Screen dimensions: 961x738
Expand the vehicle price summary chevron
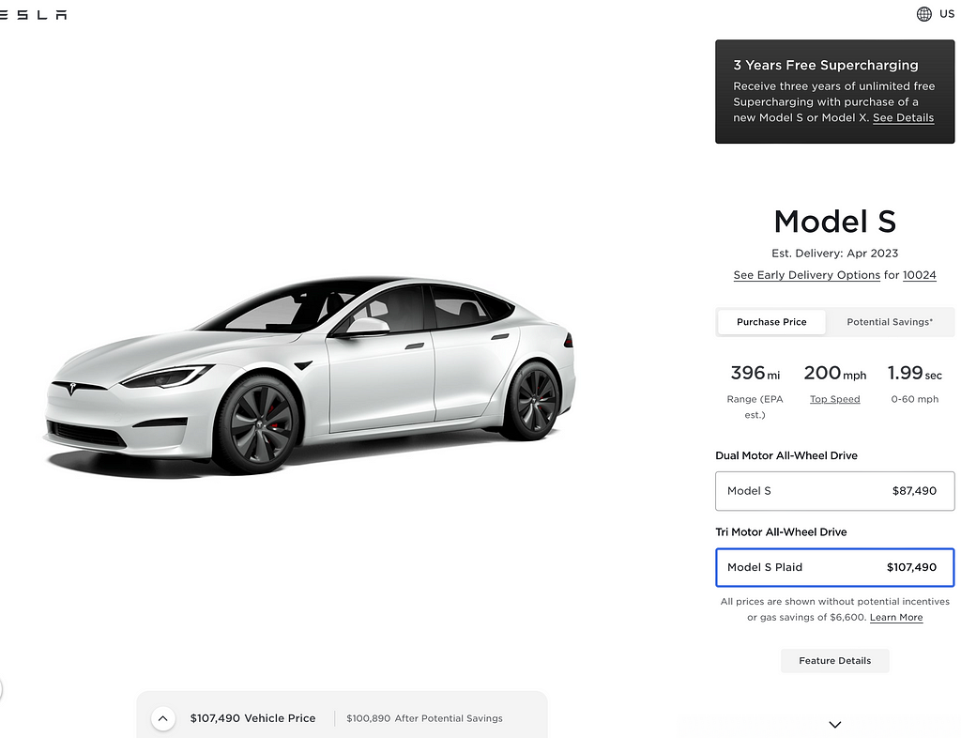163,718
